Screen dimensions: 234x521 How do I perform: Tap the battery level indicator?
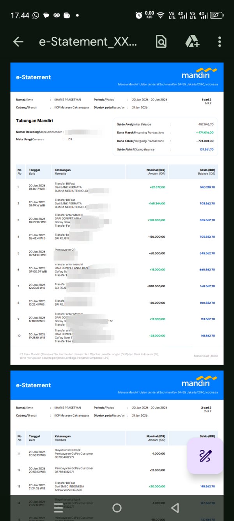tap(216, 15)
